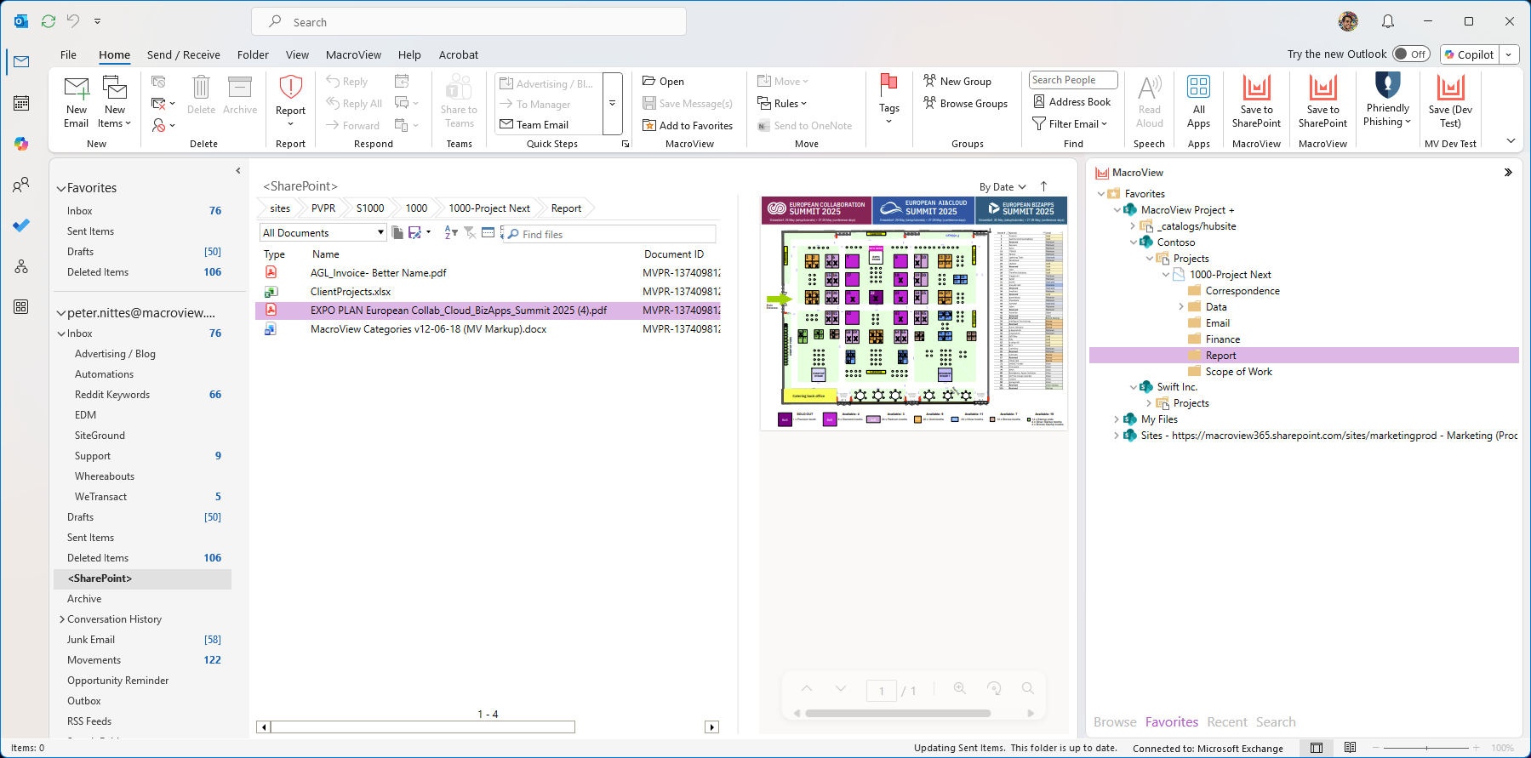Open the Calendar view in the sidebar
This screenshot has width=1531, height=758.
(21, 103)
